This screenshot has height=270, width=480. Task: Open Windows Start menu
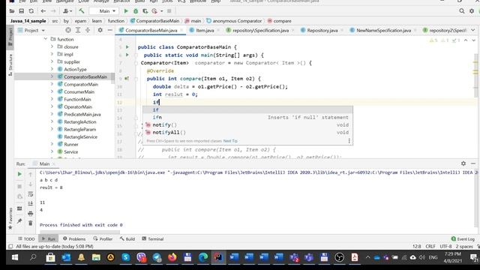click(x=15, y=257)
